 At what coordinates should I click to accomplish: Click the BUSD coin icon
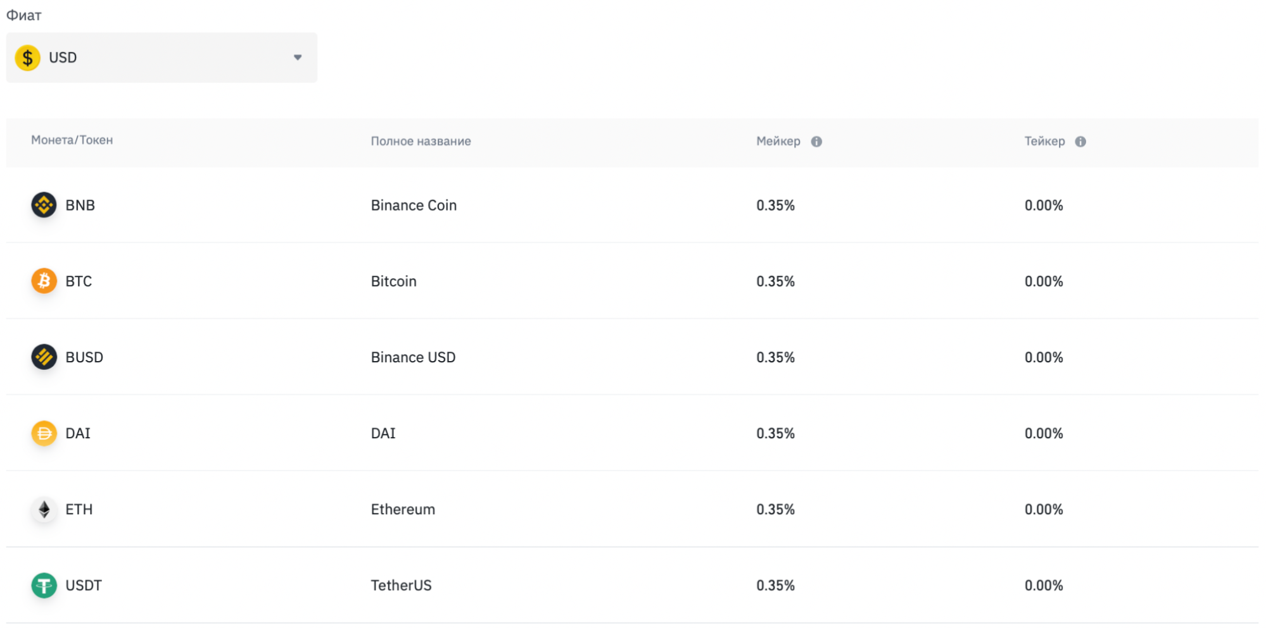[44, 357]
